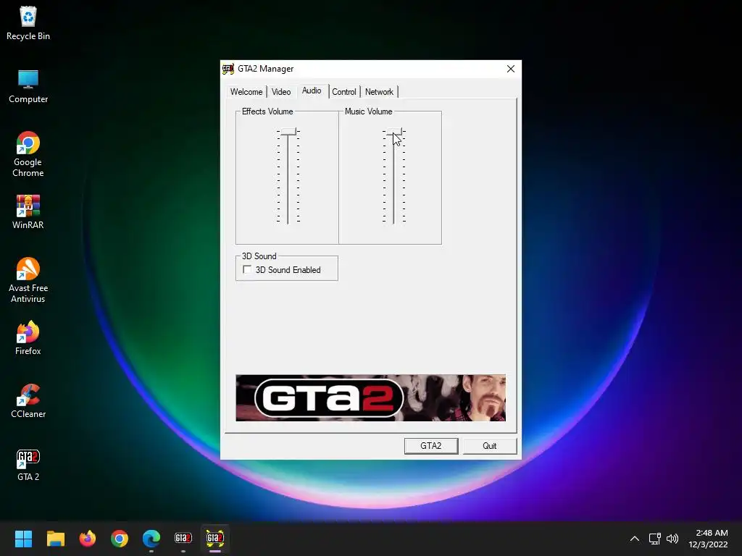The width and height of the screenshot is (742, 556).
Task: Select the Firefox desktop shortcut
Action: click(x=28, y=338)
